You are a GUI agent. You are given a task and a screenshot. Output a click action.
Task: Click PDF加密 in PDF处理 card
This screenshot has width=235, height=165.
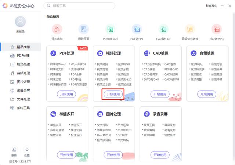55,79
